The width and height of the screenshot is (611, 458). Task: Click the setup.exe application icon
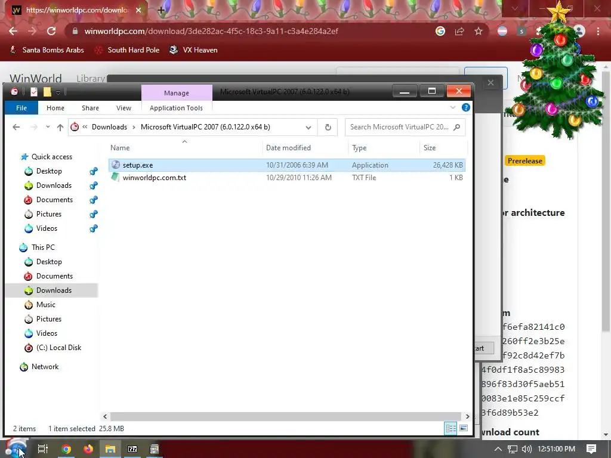click(x=115, y=165)
